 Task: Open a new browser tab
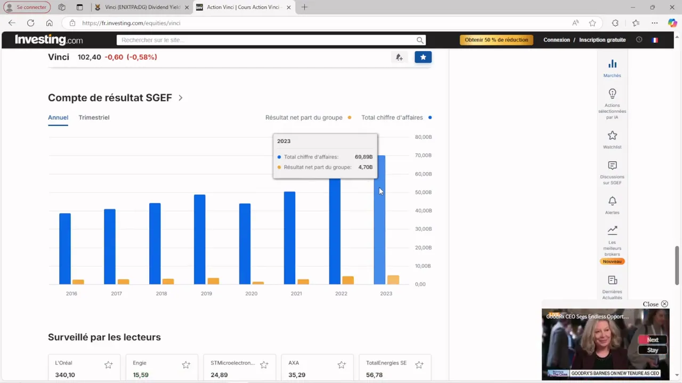click(x=304, y=7)
